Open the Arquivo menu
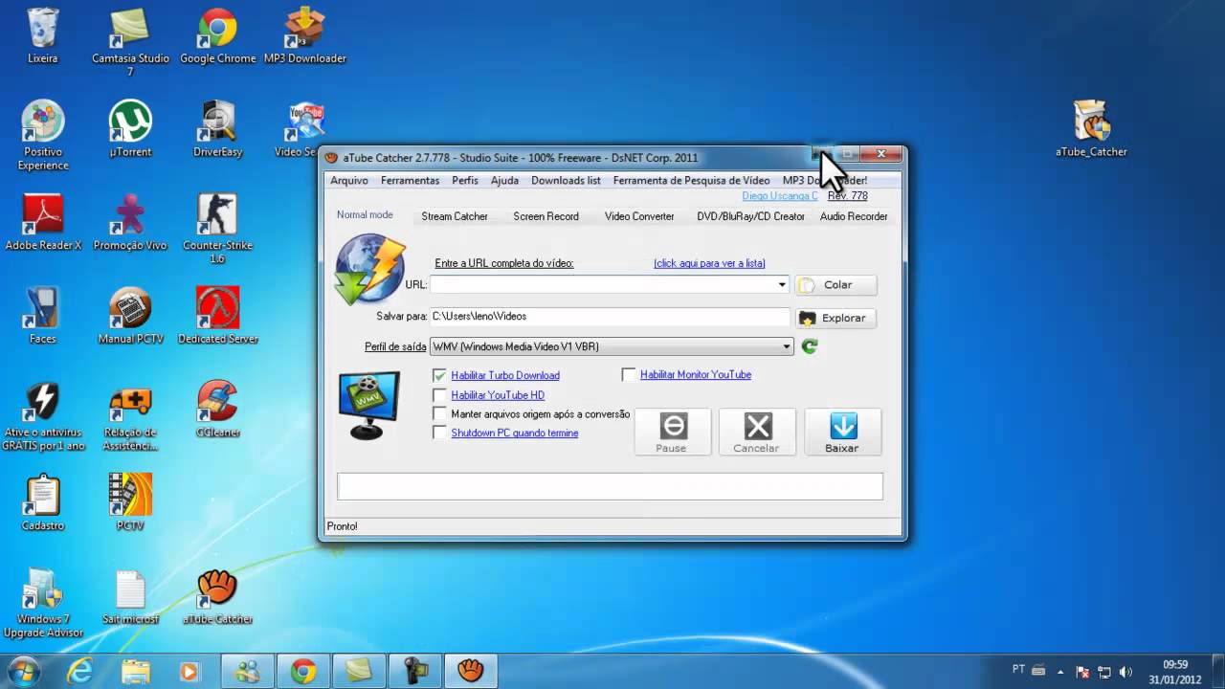The height and width of the screenshot is (689, 1225). (x=349, y=180)
